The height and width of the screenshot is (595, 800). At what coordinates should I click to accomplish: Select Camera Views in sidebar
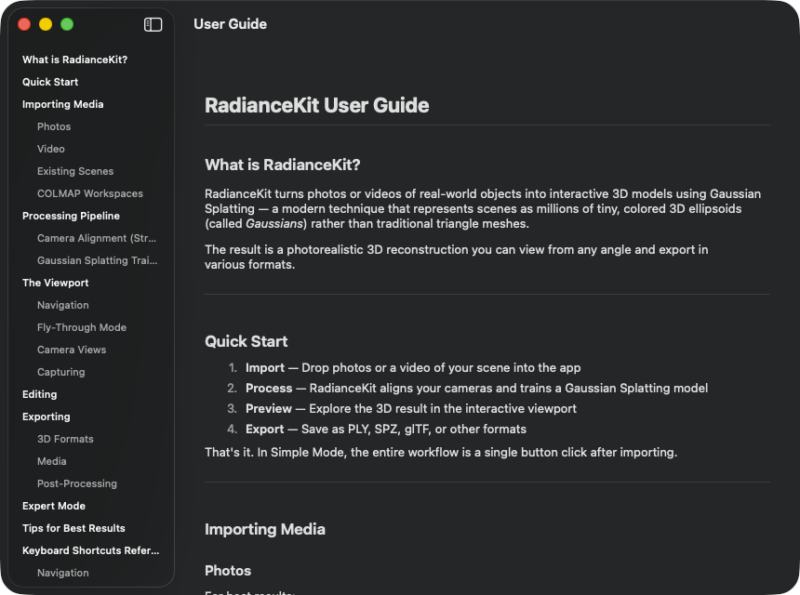[72, 350]
